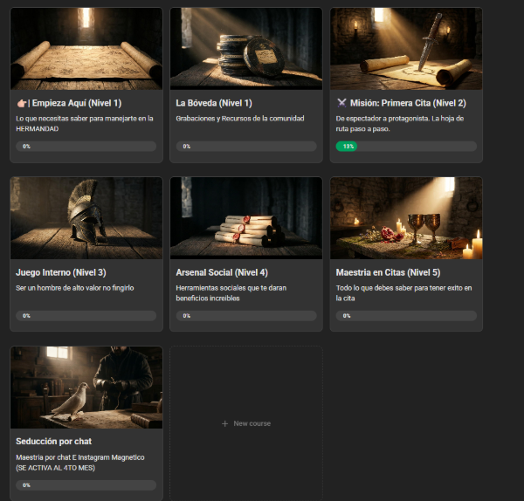Screen dimensions: 524x501
Task: Click the progress bar under Maestría en Citas
Action: click(x=406, y=315)
